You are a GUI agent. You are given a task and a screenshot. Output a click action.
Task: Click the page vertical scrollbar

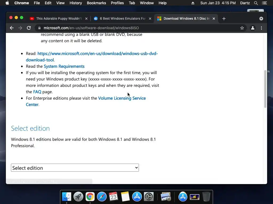click(x=265, y=89)
